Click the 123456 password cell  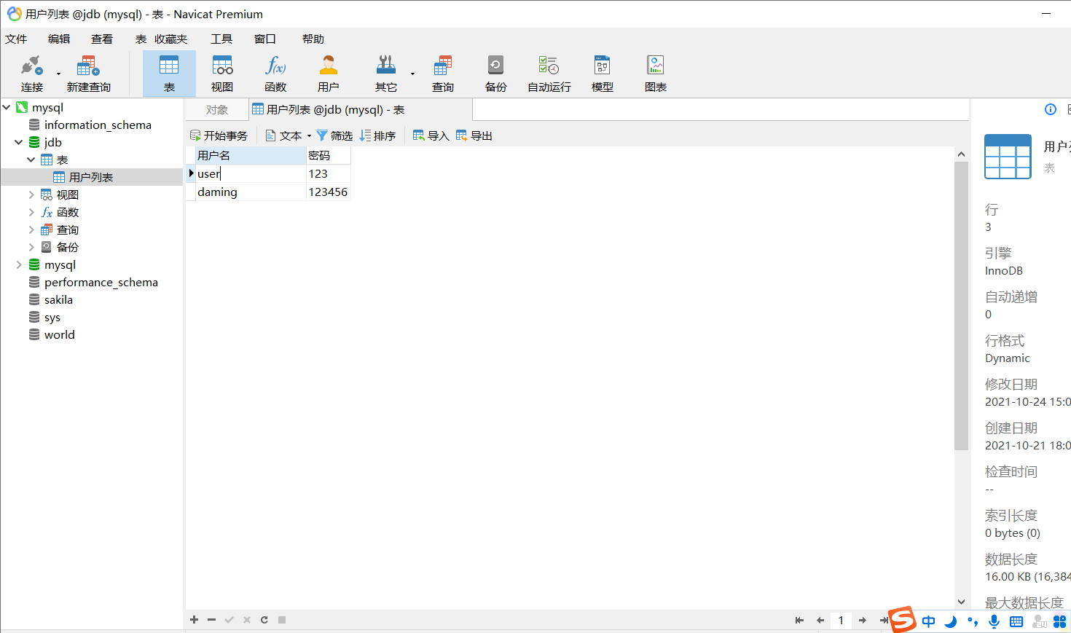click(x=329, y=192)
